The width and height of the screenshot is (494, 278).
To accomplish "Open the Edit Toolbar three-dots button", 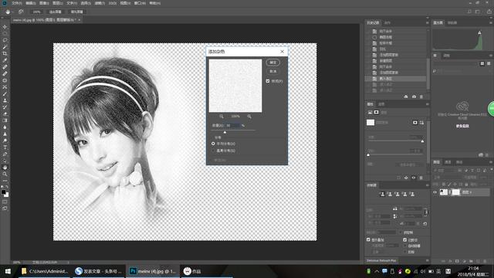I will [5, 181].
